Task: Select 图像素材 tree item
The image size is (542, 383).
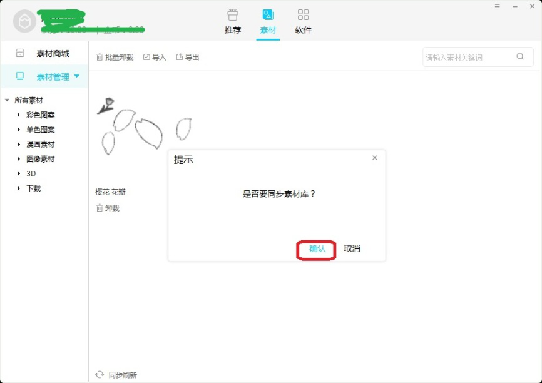Action: tap(41, 159)
